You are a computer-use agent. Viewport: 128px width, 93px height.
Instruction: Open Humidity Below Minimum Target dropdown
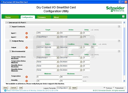coord(48,70)
